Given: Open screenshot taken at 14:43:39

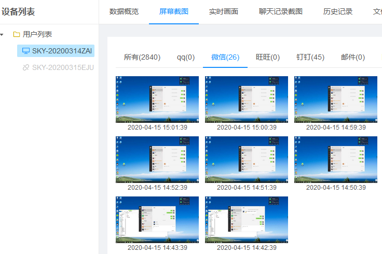Looking at the screenshot, I should [x=157, y=220].
